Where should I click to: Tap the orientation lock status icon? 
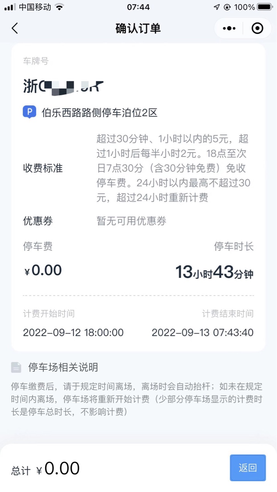click(x=227, y=7)
